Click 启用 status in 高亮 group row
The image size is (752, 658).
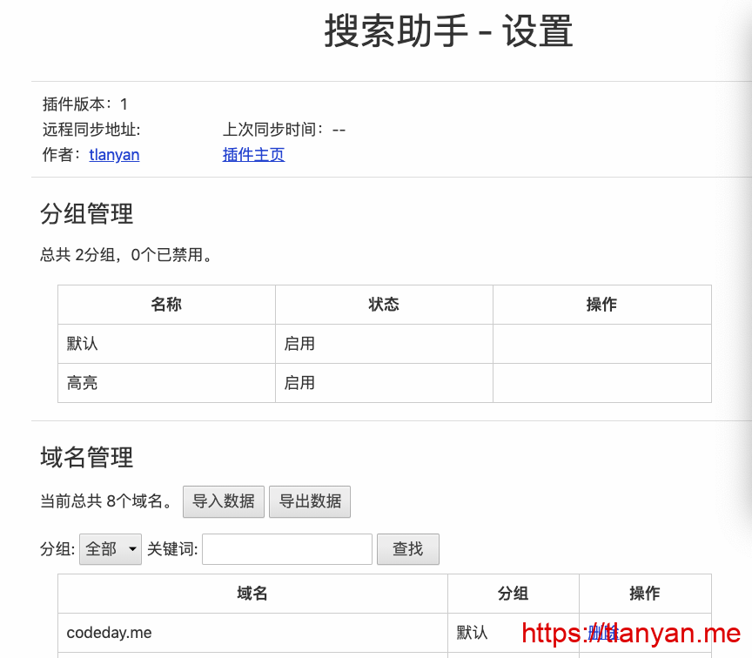pos(299,383)
